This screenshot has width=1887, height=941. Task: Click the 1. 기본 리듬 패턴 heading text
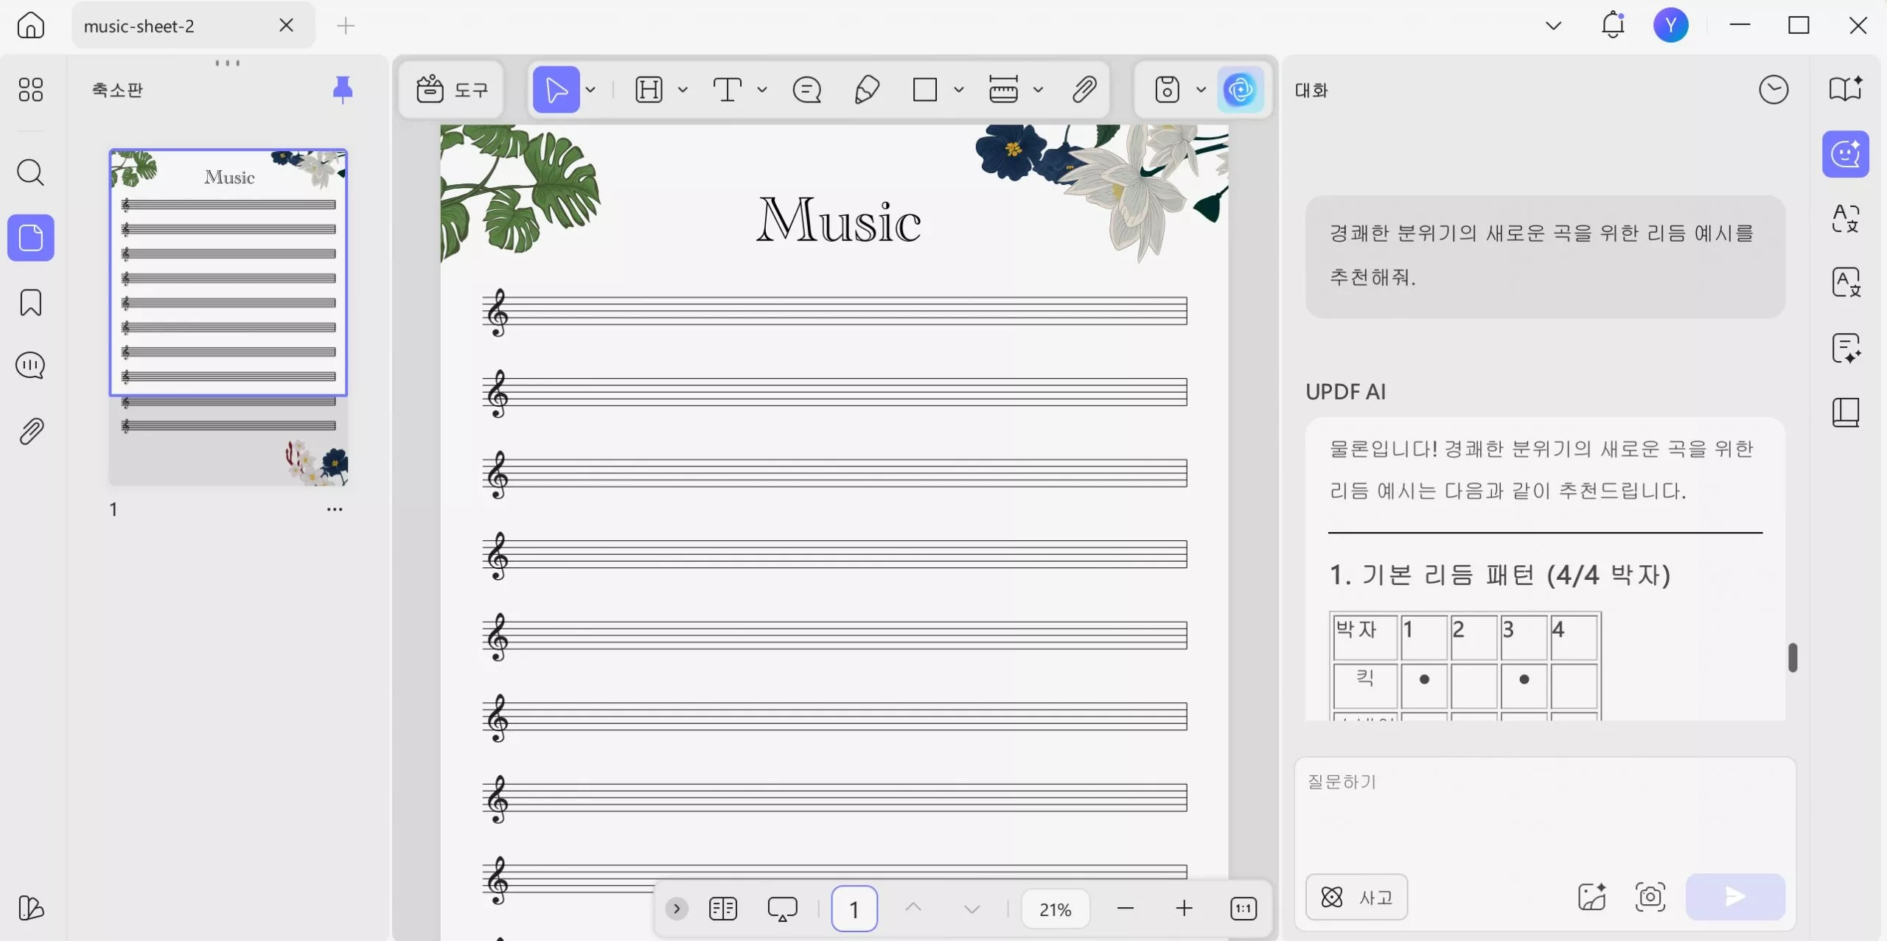coord(1499,575)
